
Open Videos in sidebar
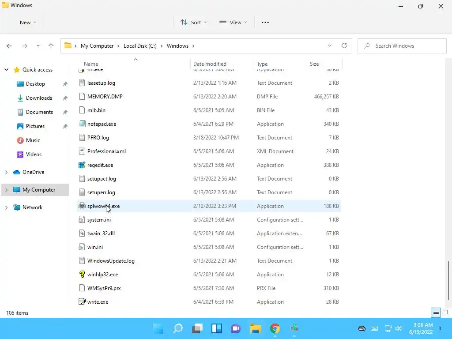tap(34, 154)
